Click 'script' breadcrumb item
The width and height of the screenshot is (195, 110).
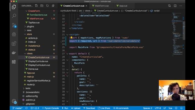point(157,11)
